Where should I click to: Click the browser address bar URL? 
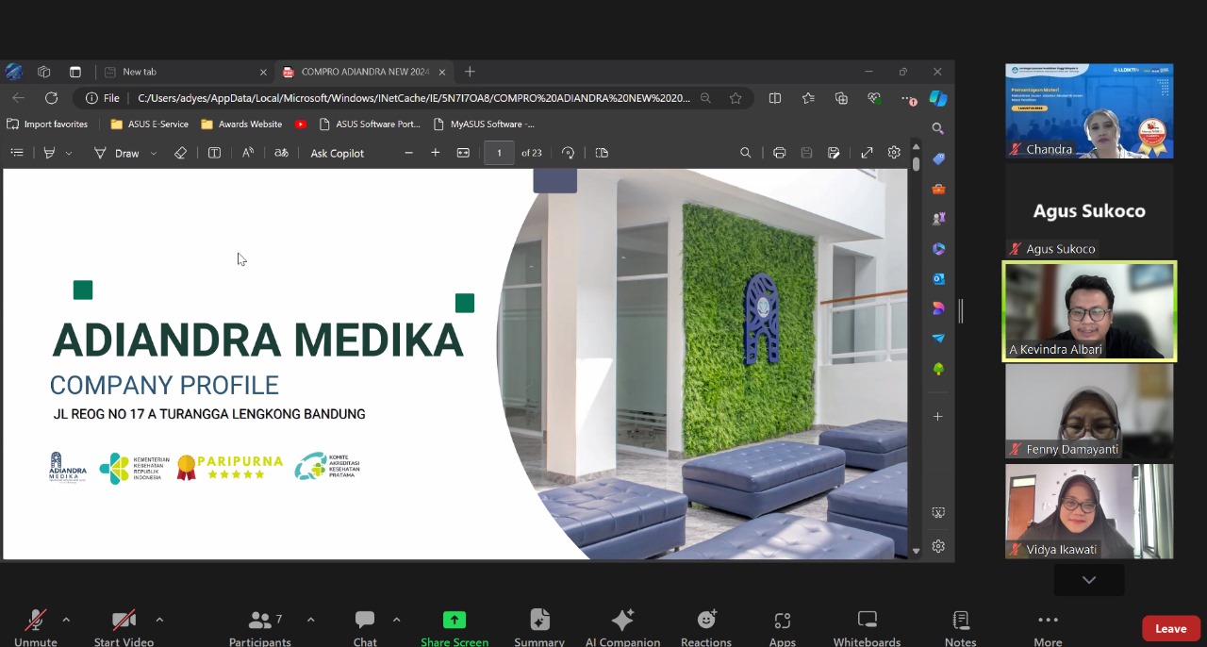[414, 98]
